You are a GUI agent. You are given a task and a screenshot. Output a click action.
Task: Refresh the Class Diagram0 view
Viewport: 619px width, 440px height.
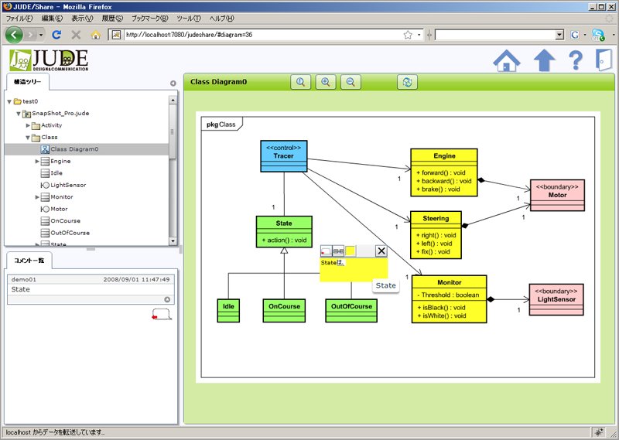(407, 82)
